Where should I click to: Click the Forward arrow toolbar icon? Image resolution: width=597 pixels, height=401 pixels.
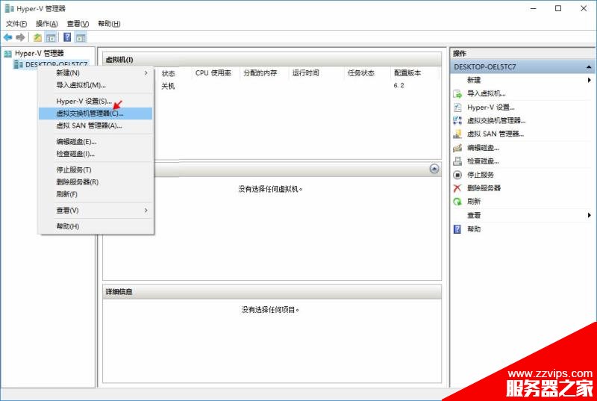click(20, 37)
